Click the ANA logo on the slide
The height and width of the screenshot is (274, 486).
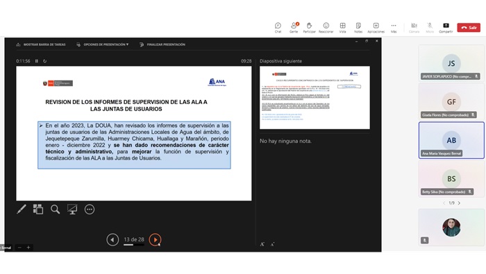(217, 82)
